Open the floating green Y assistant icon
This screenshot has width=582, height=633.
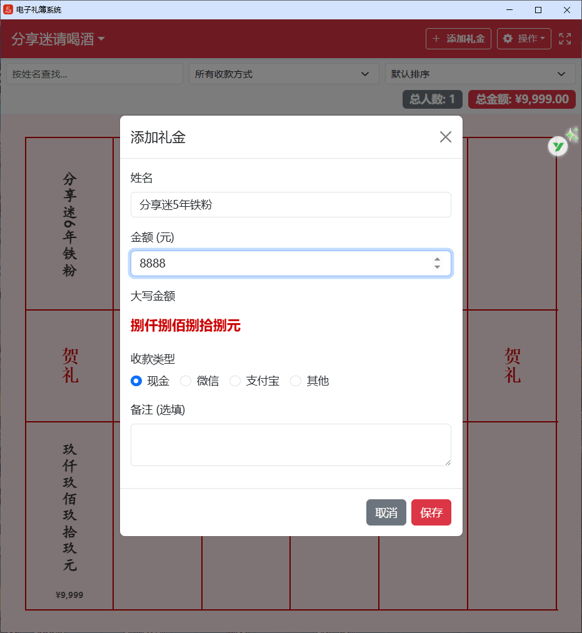[558, 146]
